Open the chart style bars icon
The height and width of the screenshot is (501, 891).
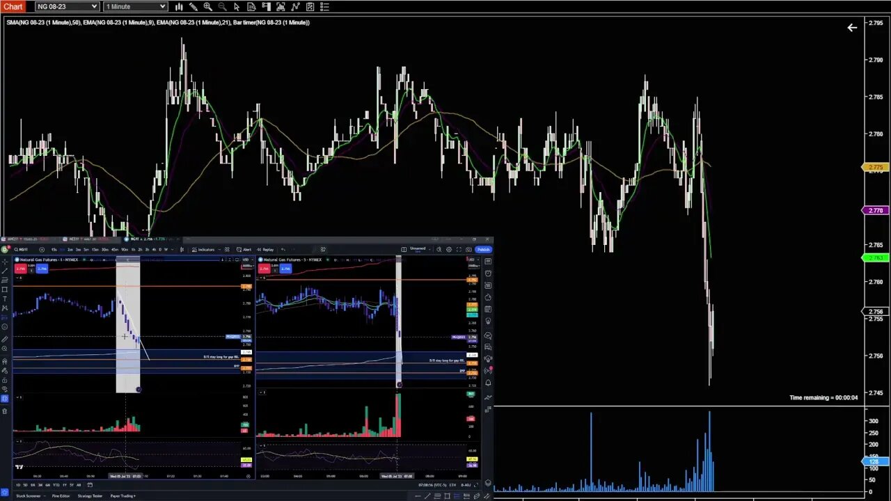pyautogui.click(x=179, y=6)
